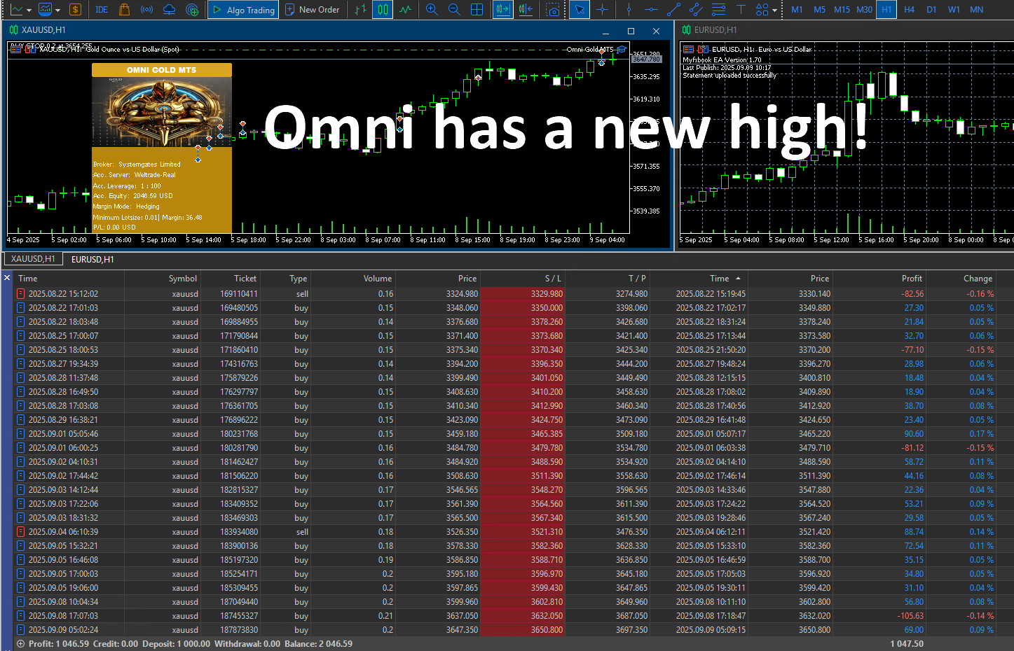
Task: Click the OMNI GOLD MT5 panel image
Action: pos(162,112)
